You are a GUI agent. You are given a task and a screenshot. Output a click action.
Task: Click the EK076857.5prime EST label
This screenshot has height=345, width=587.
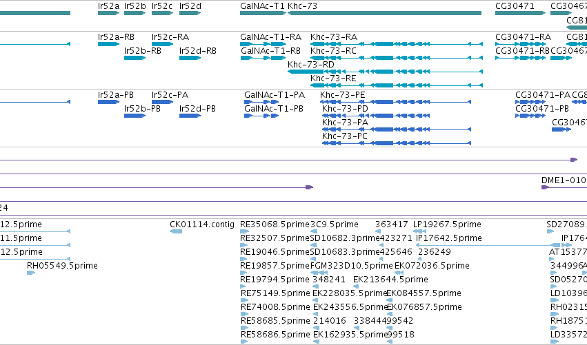[x=424, y=307]
